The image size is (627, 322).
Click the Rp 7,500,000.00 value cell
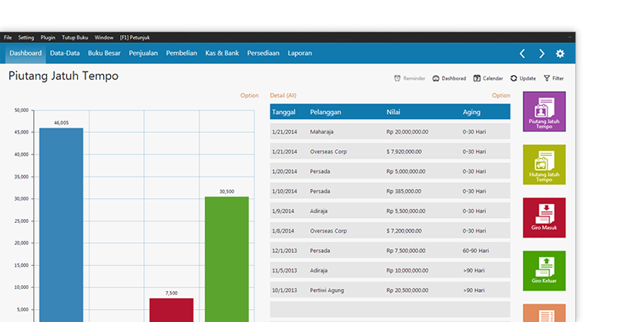407,251
